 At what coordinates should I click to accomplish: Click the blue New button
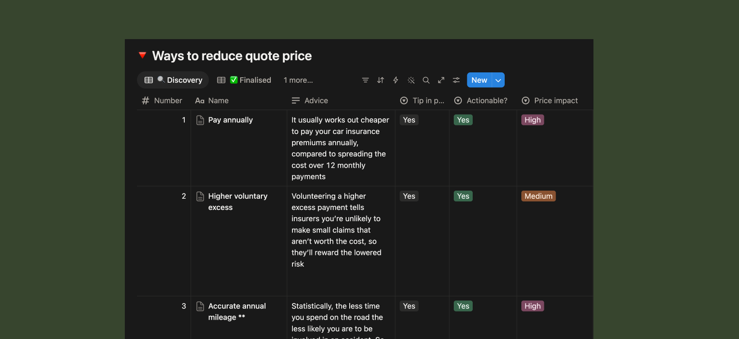[479, 80]
